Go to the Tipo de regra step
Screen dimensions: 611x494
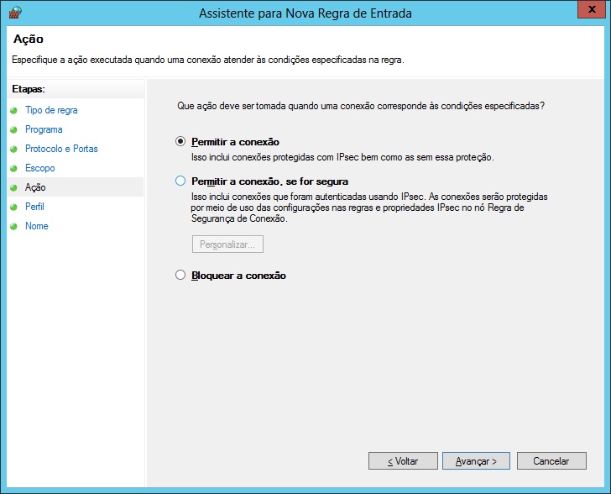pyautogui.click(x=51, y=110)
